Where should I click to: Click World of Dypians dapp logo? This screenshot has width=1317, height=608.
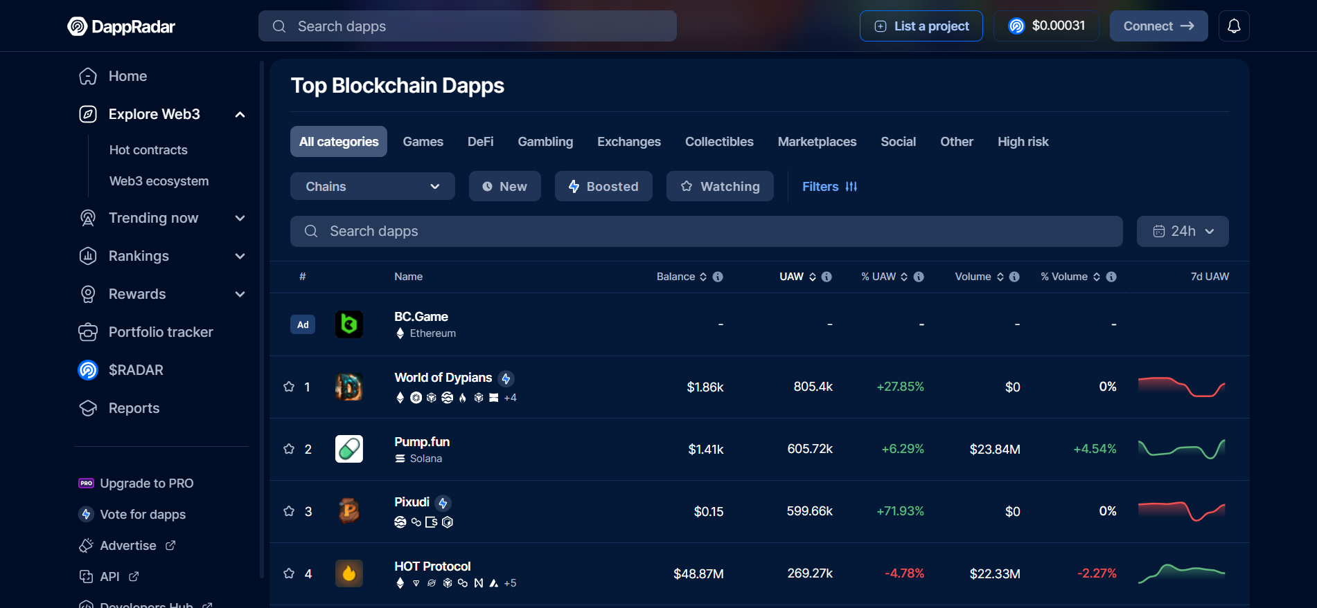(349, 387)
